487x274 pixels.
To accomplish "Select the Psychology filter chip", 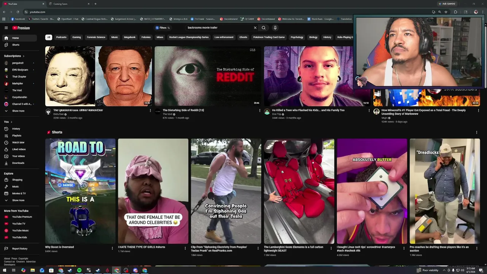I will pyautogui.click(x=297, y=37).
